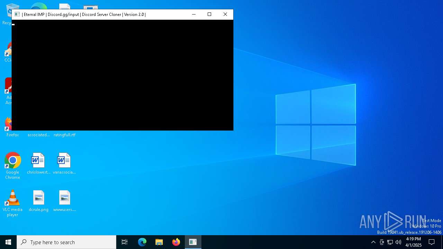The height and width of the screenshot is (249, 443).
Task: Show hidden system tray icons
Action: [x=373, y=242]
